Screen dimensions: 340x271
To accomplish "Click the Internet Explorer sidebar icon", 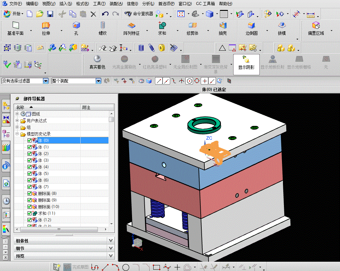I will coord(6,184).
